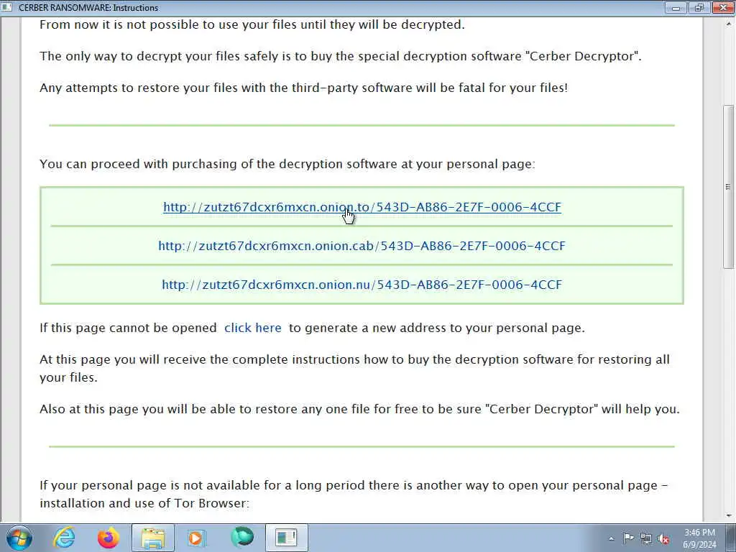Close the CERBER RANSOMWARE Instructions window
The image size is (736, 552).
click(x=723, y=7)
